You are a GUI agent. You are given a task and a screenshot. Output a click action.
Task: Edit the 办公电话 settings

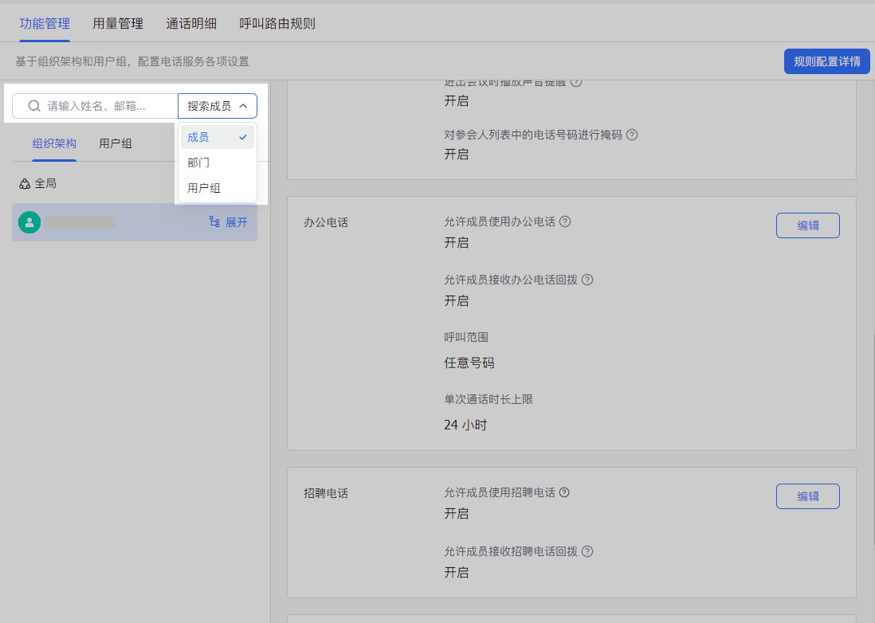click(807, 225)
